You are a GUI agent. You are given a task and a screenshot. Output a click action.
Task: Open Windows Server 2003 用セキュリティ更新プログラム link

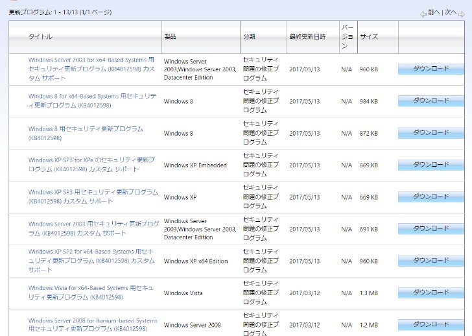coord(93,228)
